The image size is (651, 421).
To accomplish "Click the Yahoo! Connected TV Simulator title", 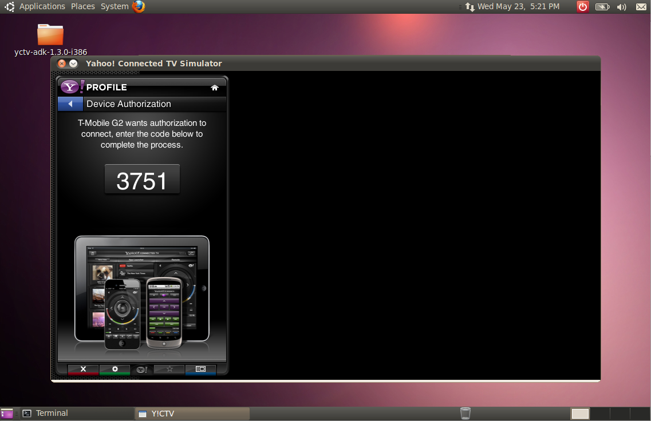I will (x=154, y=63).
